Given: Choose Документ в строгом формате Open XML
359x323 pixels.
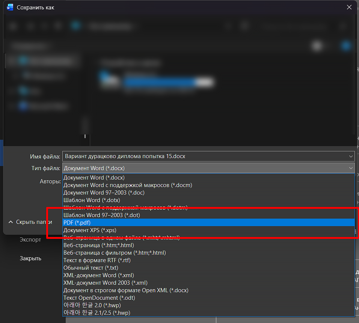Looking at the screenshot, I should coord(126,290).
